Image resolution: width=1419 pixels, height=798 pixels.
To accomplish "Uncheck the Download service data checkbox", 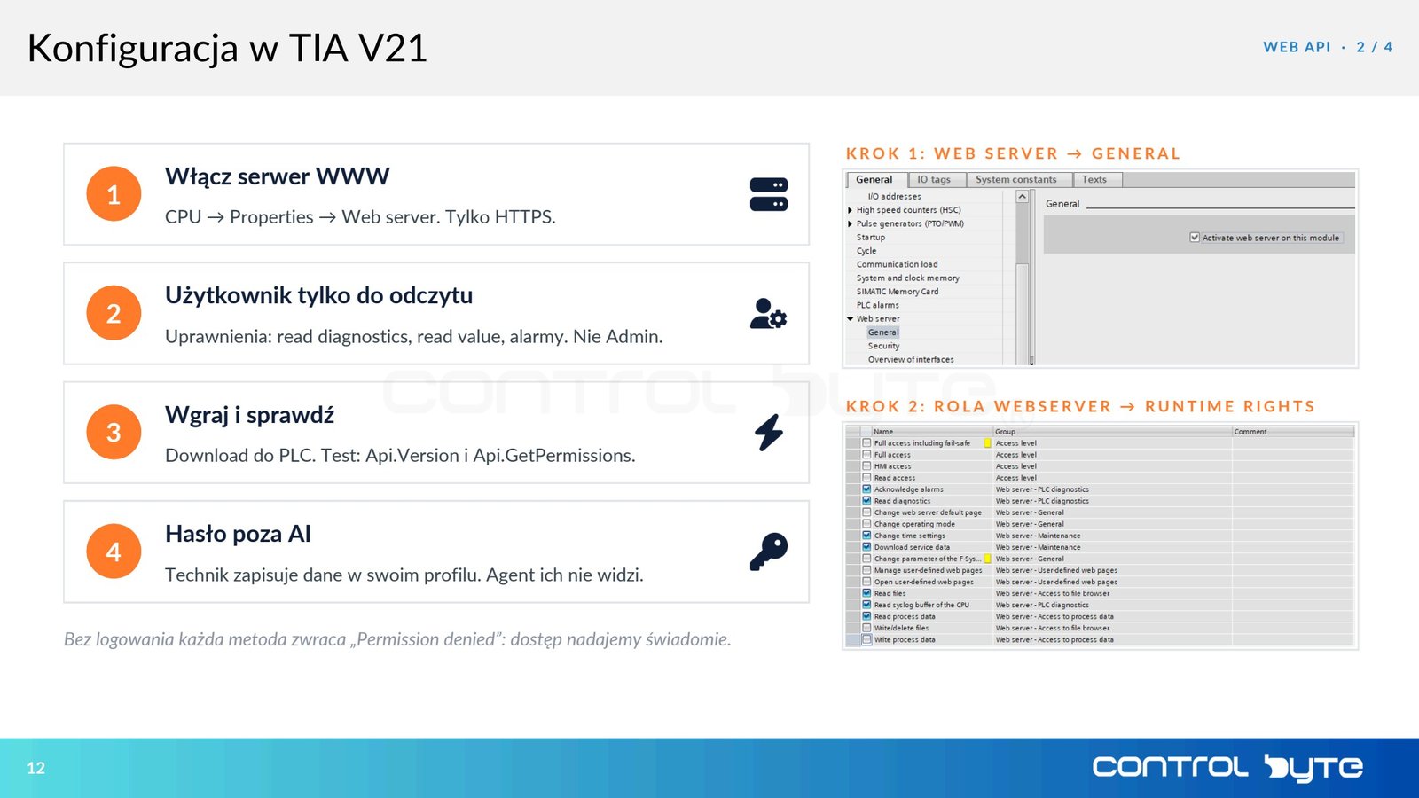I will tap(866, 547).
